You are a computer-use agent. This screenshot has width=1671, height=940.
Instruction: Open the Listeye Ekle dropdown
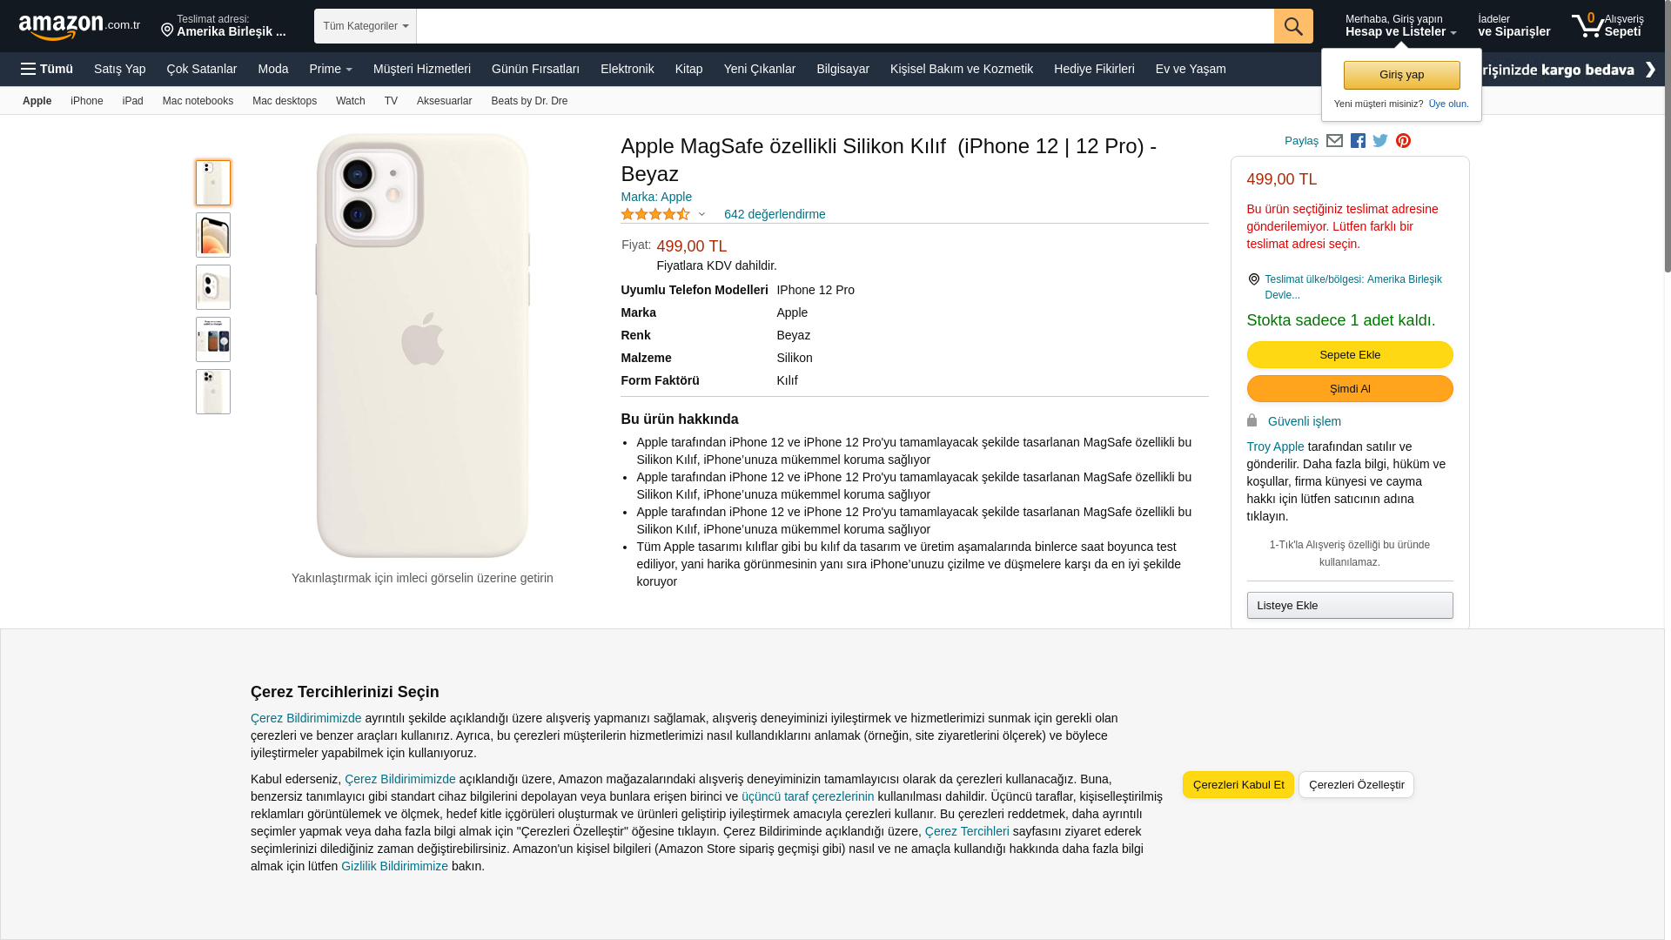click(1350, 606)
